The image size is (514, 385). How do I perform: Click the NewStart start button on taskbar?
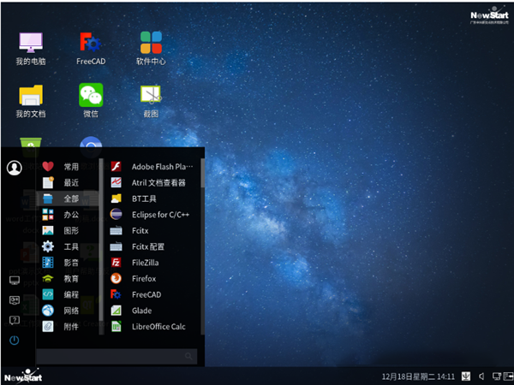(x=23, y=376)
